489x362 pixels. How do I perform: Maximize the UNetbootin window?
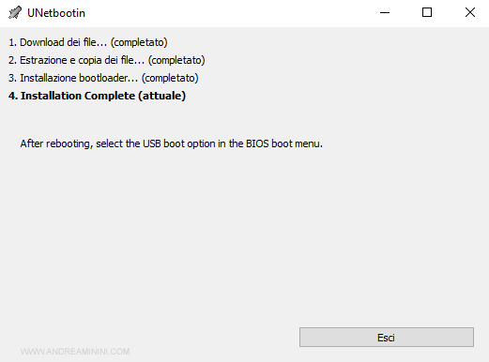(x=427, y=13)
